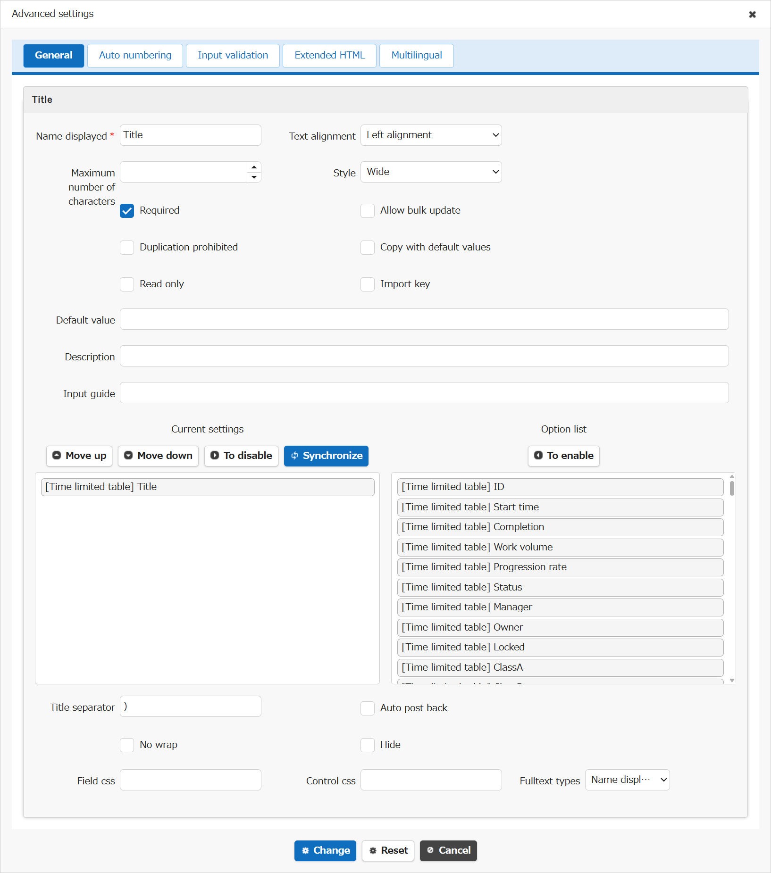Click the Description input field
Screen dimensions: 771x873
(424, 356)
